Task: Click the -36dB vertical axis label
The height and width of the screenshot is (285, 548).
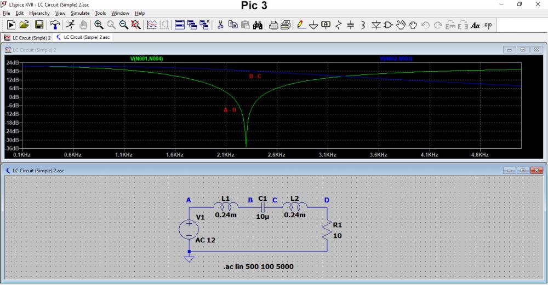Action: (x=12, y=148)
